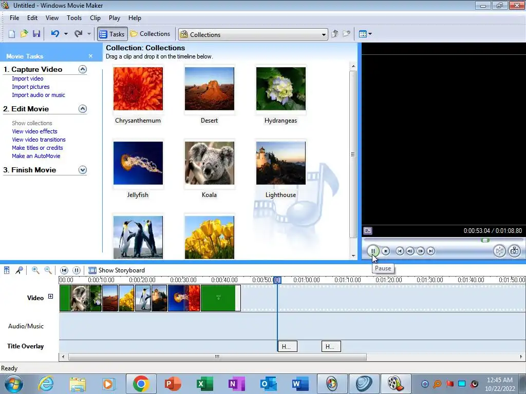Click the Next Frame button
This screenshot has width=526, height=394.
pos(420,251)
